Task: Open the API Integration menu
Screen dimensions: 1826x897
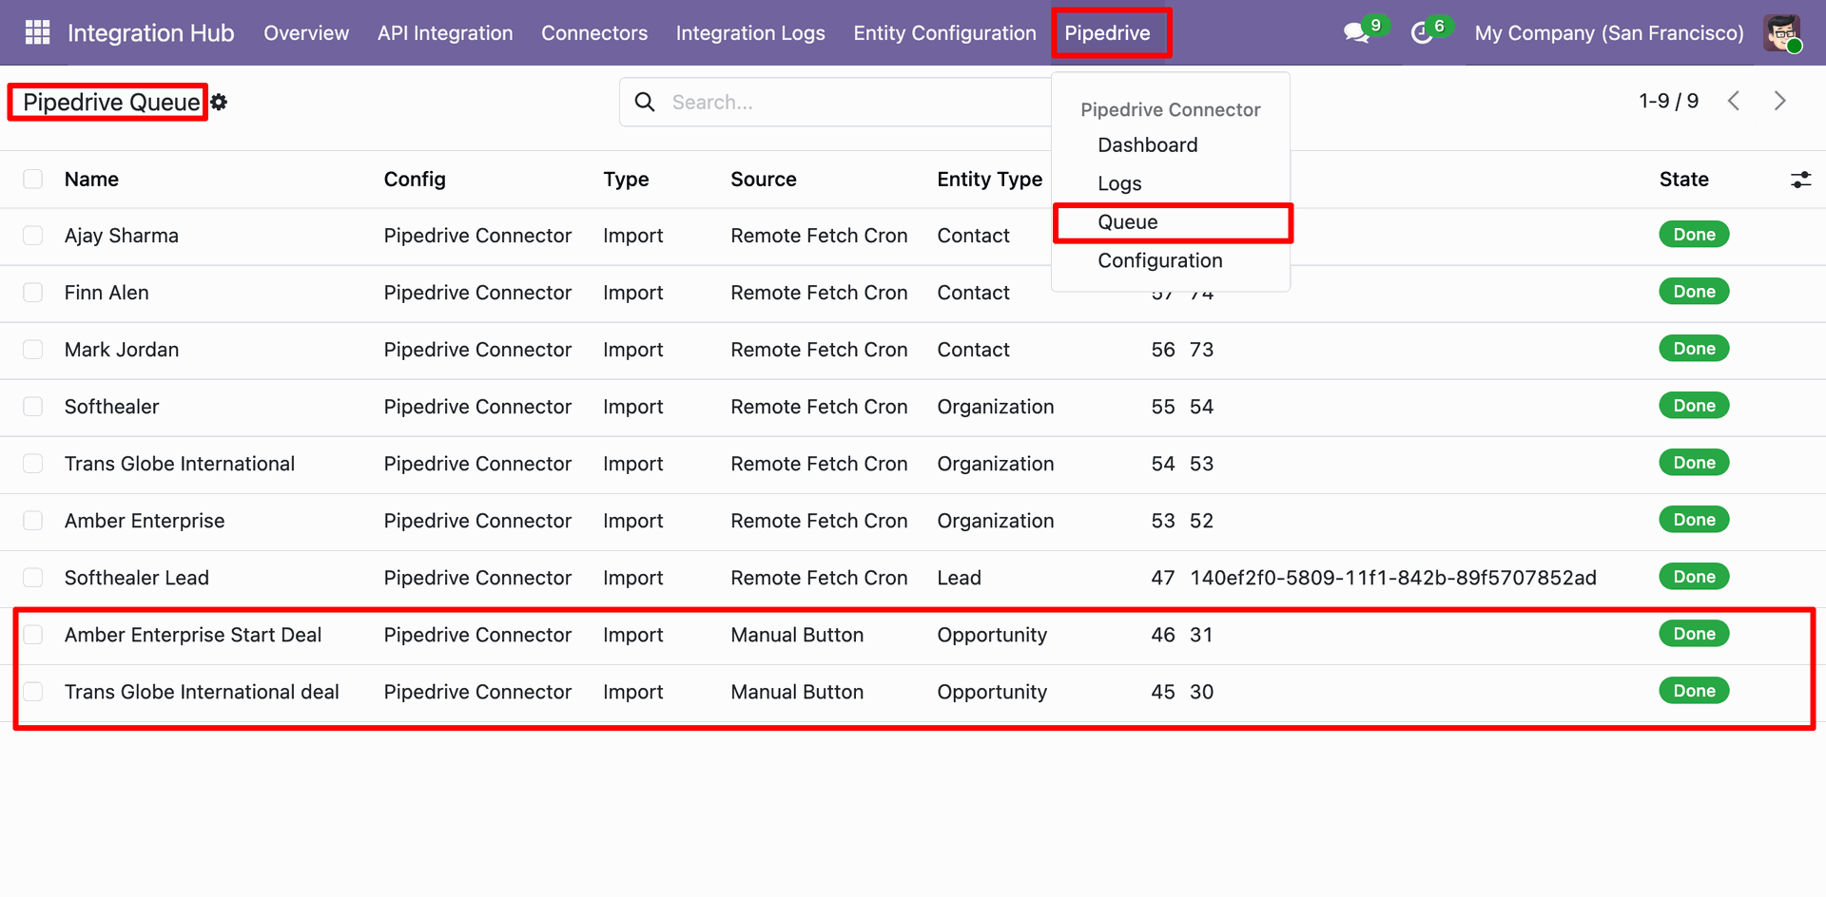Action: point(445,33)
